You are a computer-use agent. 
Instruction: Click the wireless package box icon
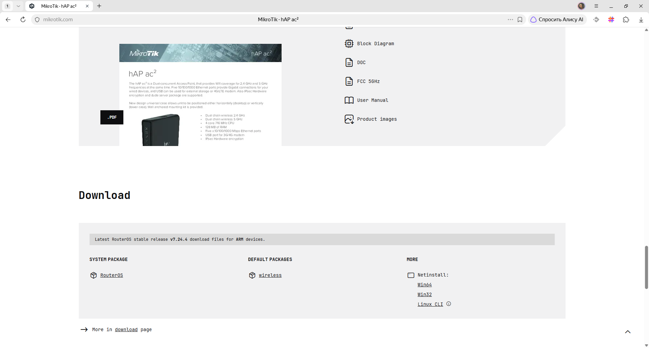click(252, 275)
